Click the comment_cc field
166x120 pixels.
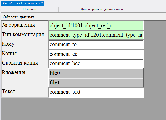point(96,54)
